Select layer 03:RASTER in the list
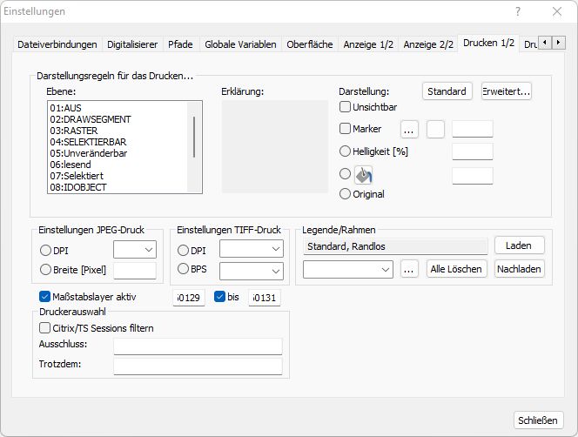The height and width of the screenshot is (437, 578). [x=118, y=131]
